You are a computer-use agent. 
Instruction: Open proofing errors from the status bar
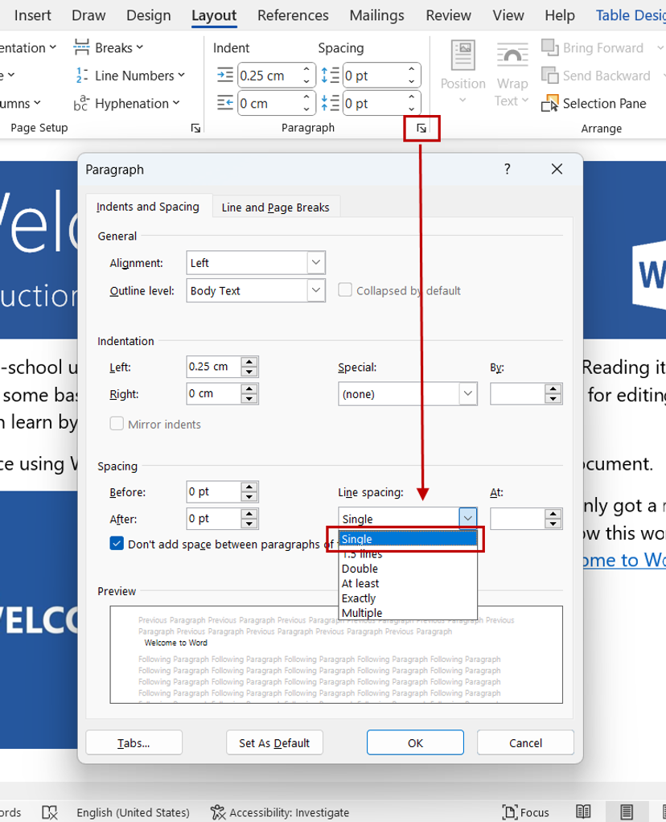pyautogui.click(x=50, y=812)
